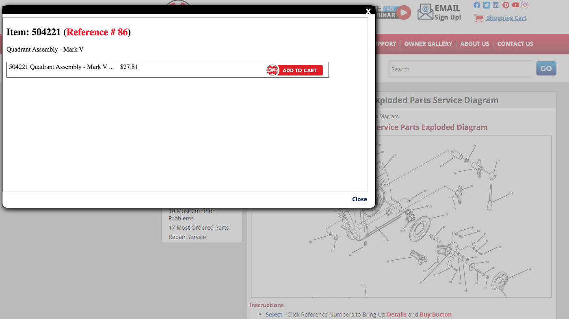The height and width of the screenshot is (319, 569).
Task: Open the Pinterest social icon
Action: [x=506, y=5]
